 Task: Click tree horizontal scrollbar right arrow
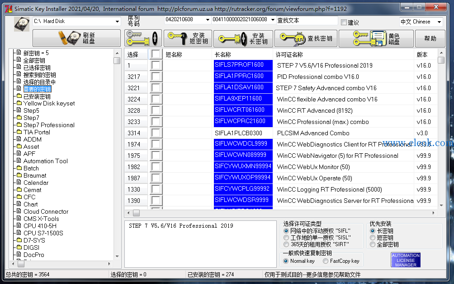[x=109, y=264]
